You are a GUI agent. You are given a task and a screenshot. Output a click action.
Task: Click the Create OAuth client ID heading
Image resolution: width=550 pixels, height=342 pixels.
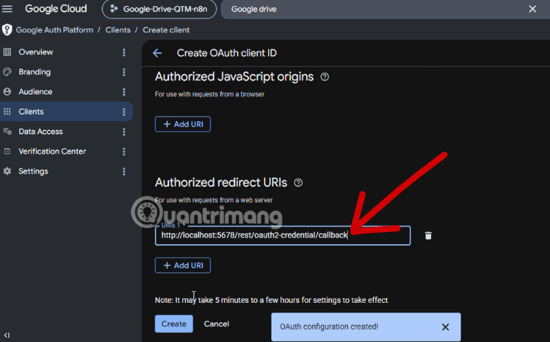pos(227,54)
